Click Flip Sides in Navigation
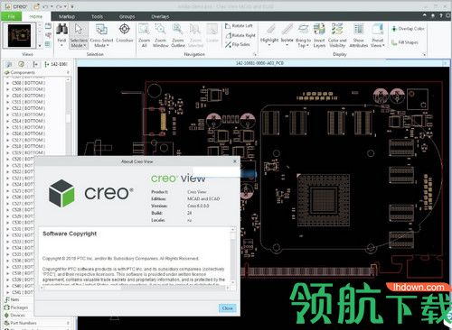Viewport: 452px width, 330px height. [238, 44]
